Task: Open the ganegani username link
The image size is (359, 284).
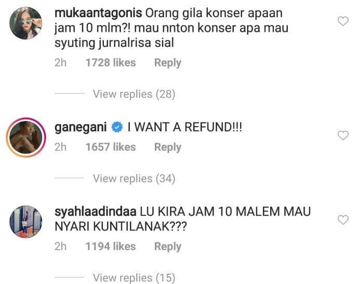Action: click(x=81, y=127)
